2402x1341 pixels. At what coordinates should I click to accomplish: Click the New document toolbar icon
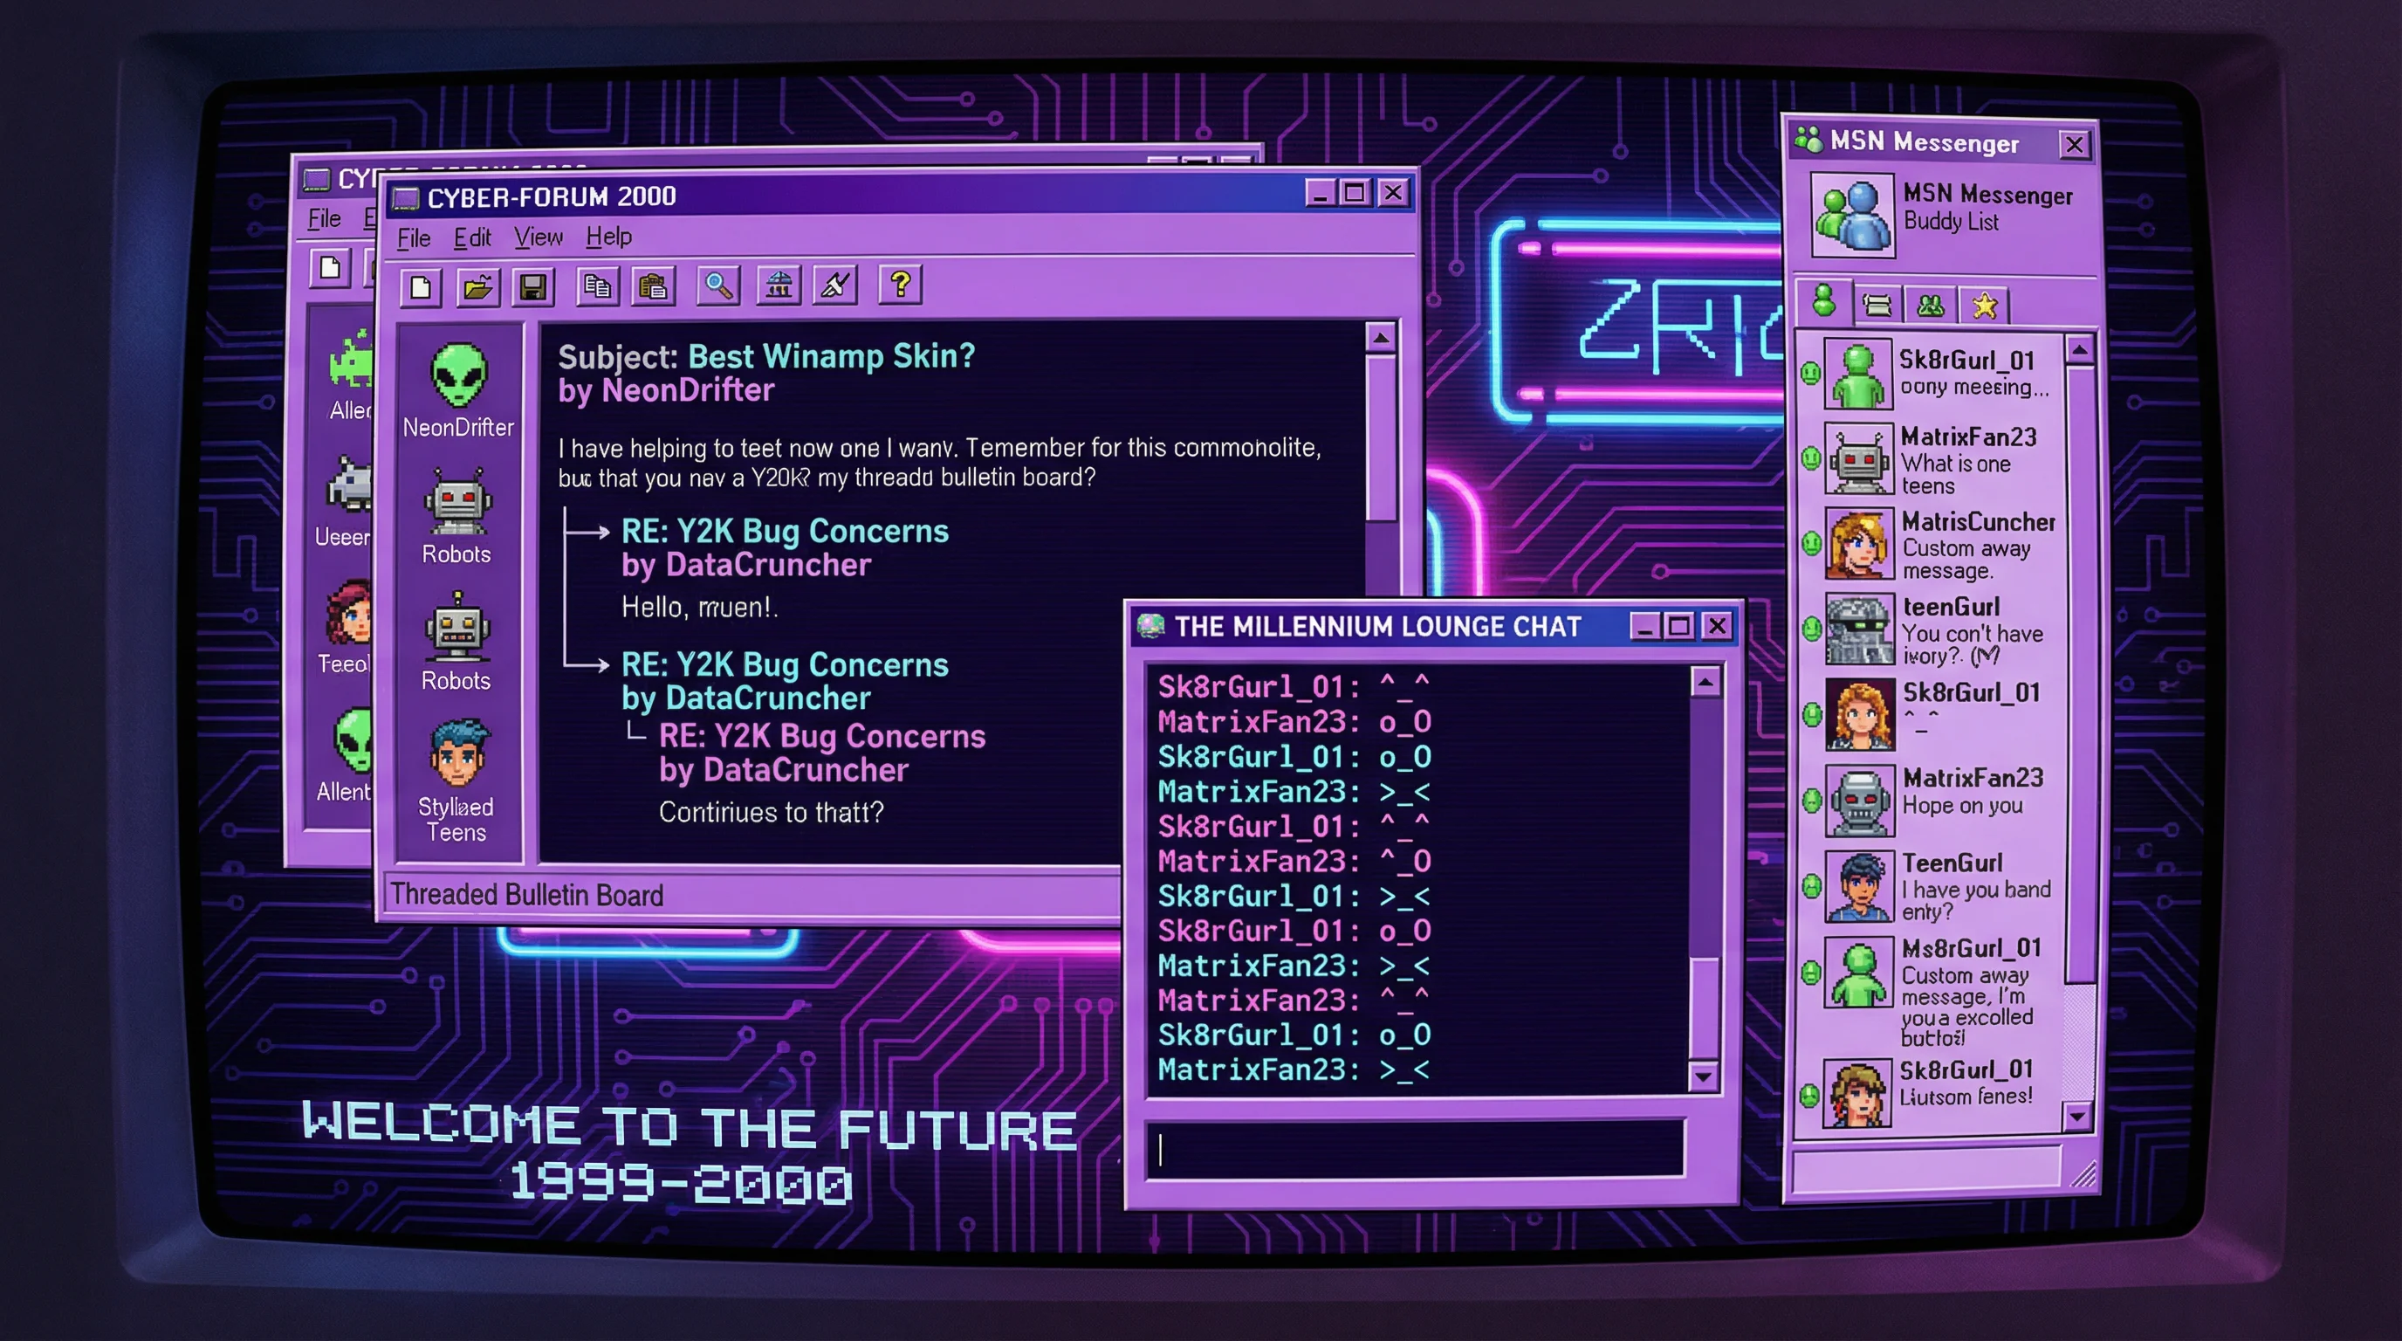[x=421, y=286]
